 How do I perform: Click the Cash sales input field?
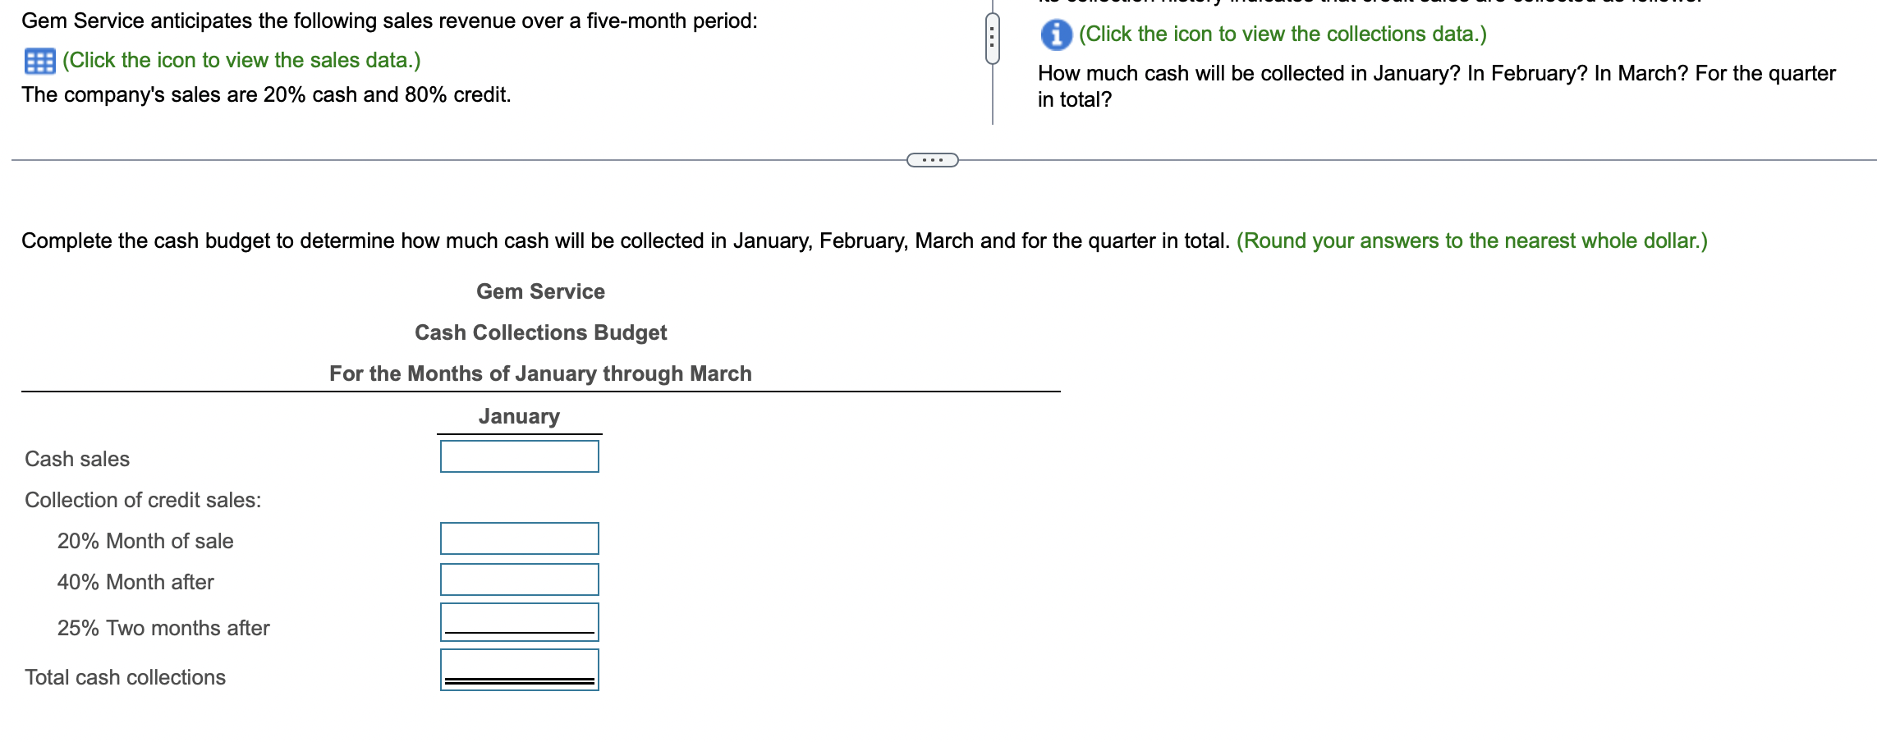(520, 456)
